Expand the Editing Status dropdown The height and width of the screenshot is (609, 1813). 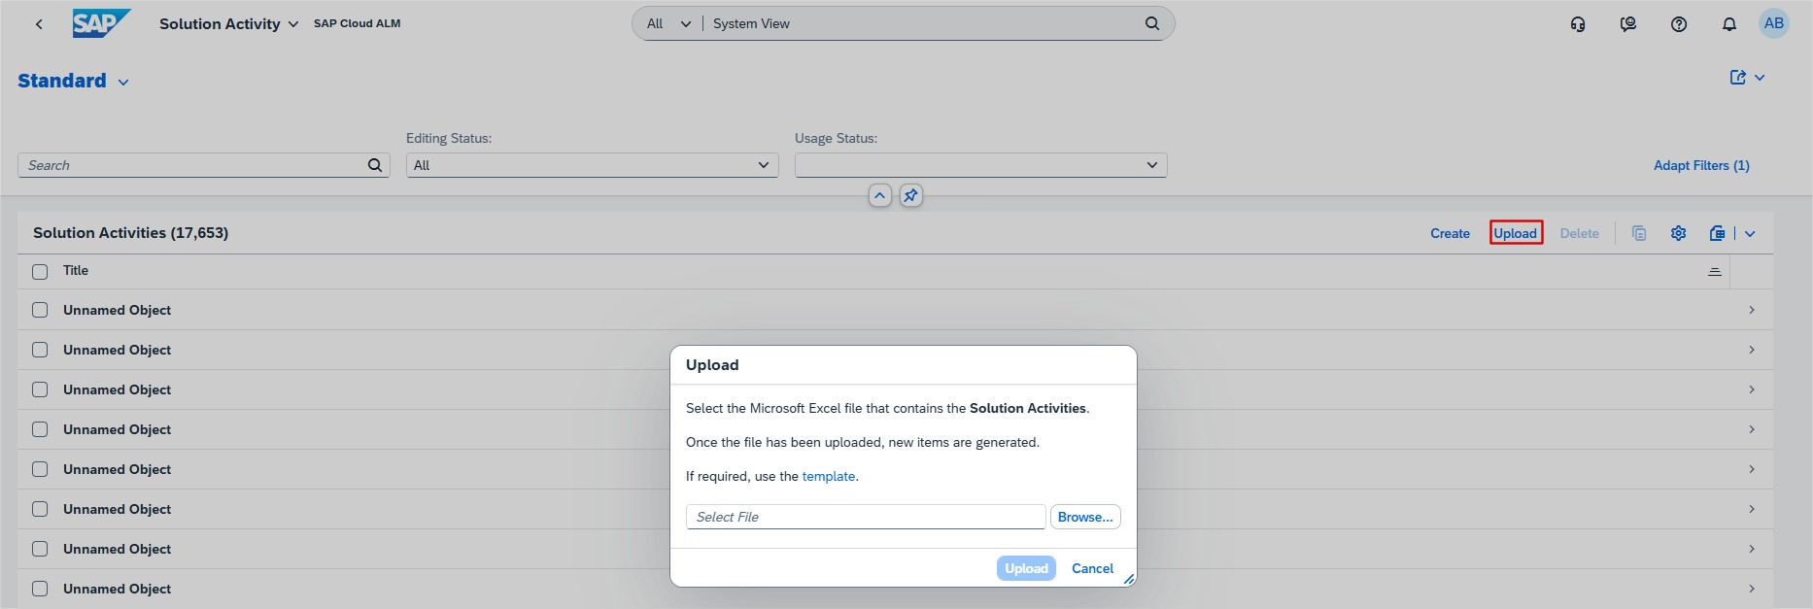(x=764, y=165)
